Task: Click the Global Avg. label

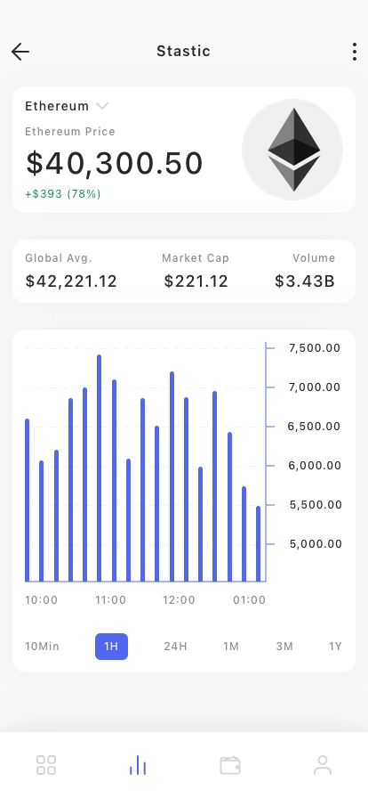Action: [59, 258]
